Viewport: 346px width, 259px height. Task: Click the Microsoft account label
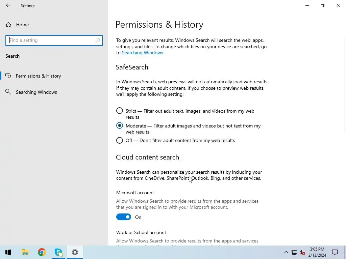pos(135,193)
